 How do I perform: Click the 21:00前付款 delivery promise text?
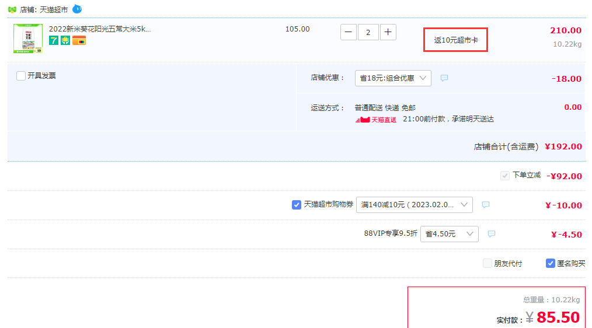pyautogui.click(x=448, y=119)
